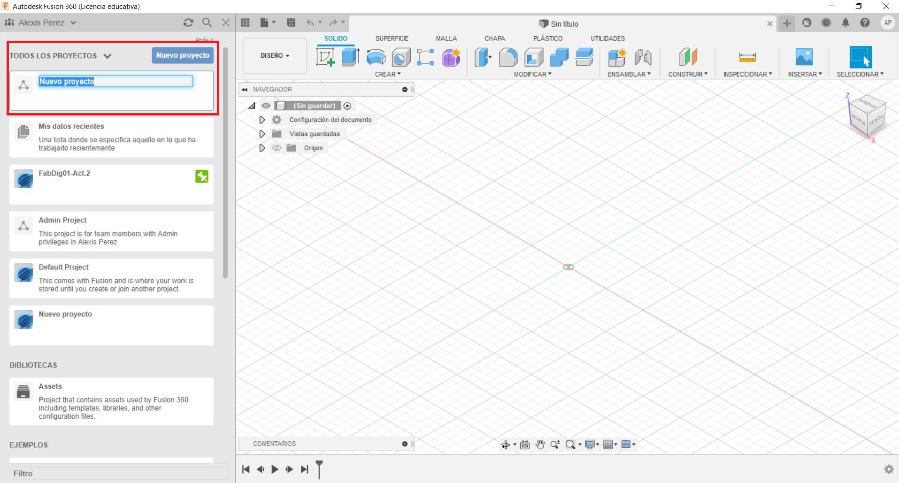Viewport: 899px width, 483px height.
Task: Switch to the PLÁSTICO tab
Action: click(x=548, y=38)
